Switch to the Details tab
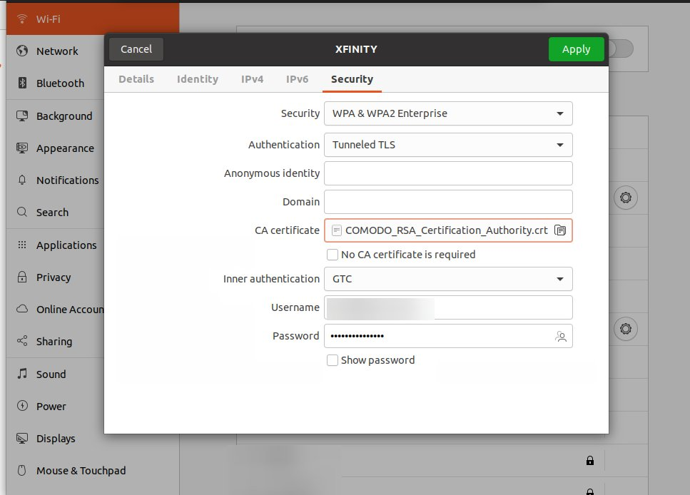This screenshot has height=495, width=690. [136, 79]
